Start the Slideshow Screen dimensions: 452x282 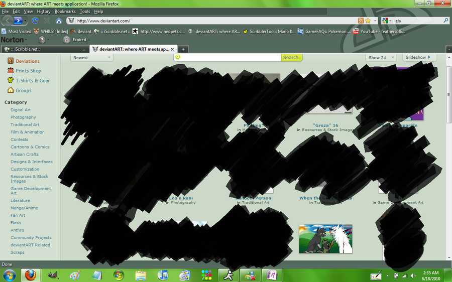[419, 57]
